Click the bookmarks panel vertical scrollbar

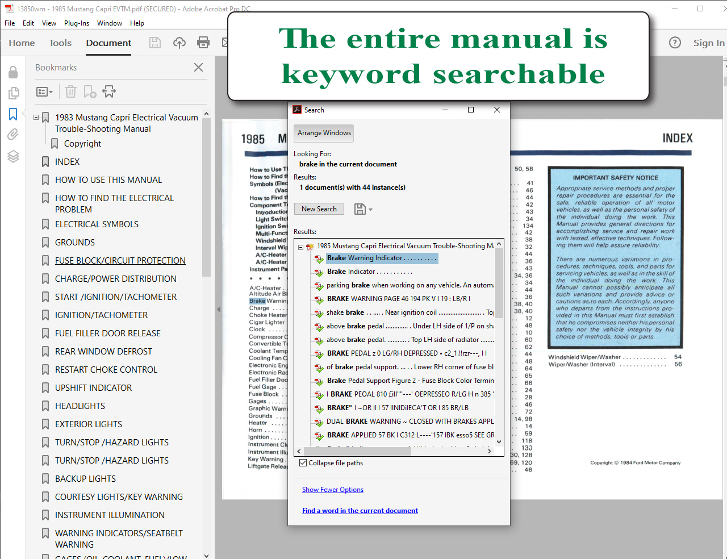pos(206,198)
